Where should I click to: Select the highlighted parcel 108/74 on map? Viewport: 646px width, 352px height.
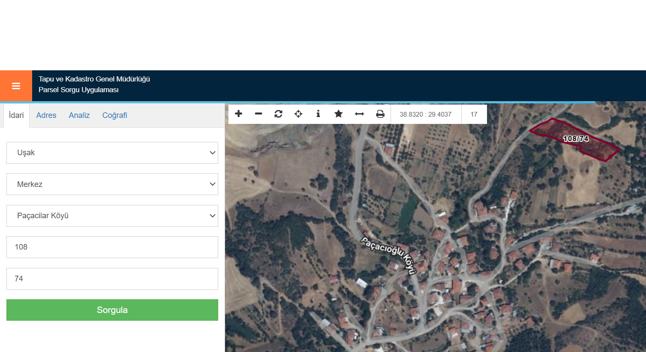pyautogui.click(x=576, y=139)
